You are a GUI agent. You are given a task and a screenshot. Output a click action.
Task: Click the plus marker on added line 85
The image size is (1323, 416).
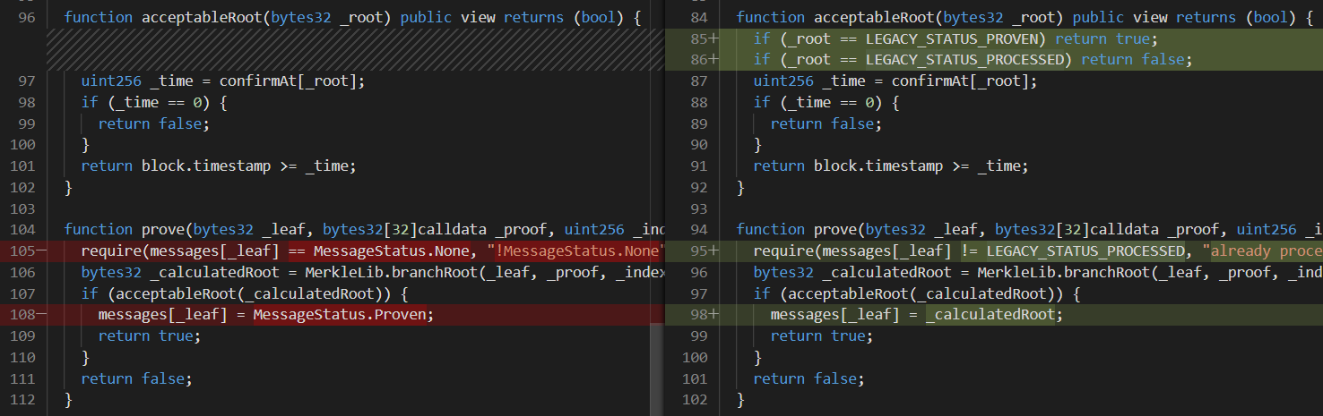(714, 38)
